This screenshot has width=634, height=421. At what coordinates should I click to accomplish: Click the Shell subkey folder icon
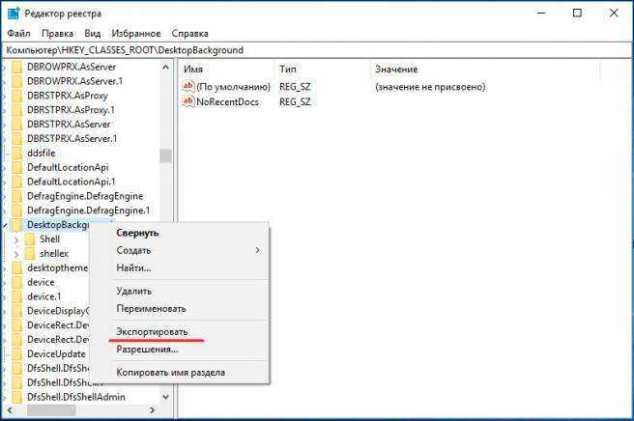pos(30,239)
